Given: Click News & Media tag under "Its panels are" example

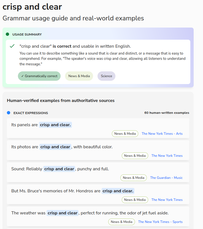Looking at the screenshot, I should coord(125,134).
